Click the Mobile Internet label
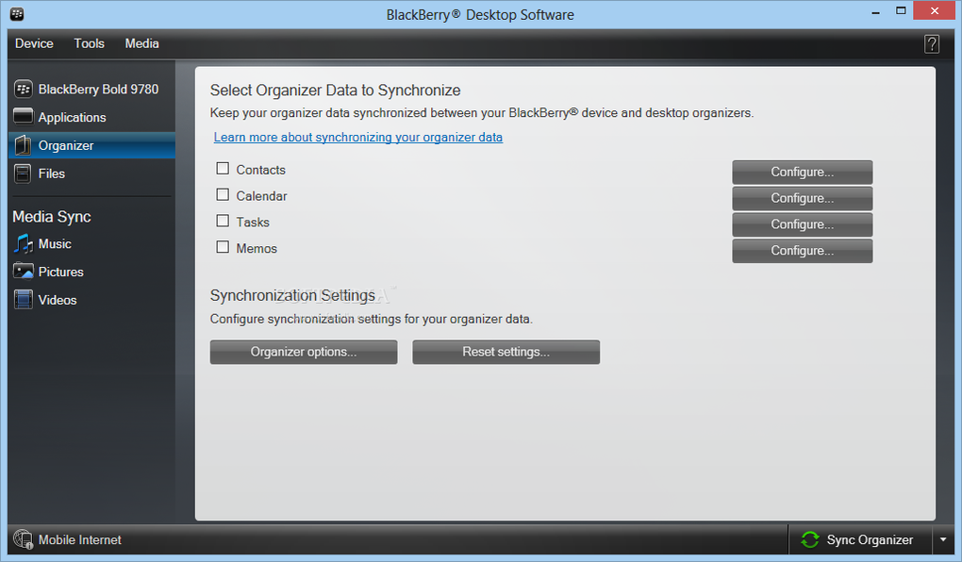Image resolution: width=962 pixels, height=562 pixels. [80, 540]
